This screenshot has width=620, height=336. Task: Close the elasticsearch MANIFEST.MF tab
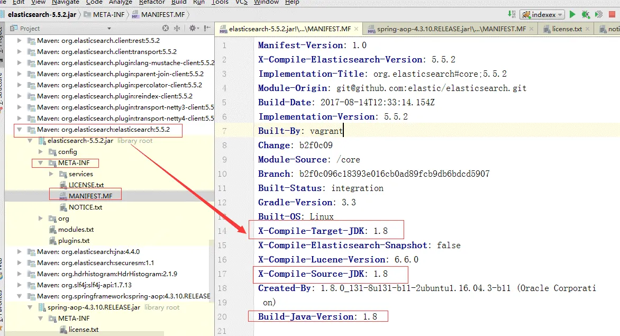pyautogui.click(x=356, y=29)
